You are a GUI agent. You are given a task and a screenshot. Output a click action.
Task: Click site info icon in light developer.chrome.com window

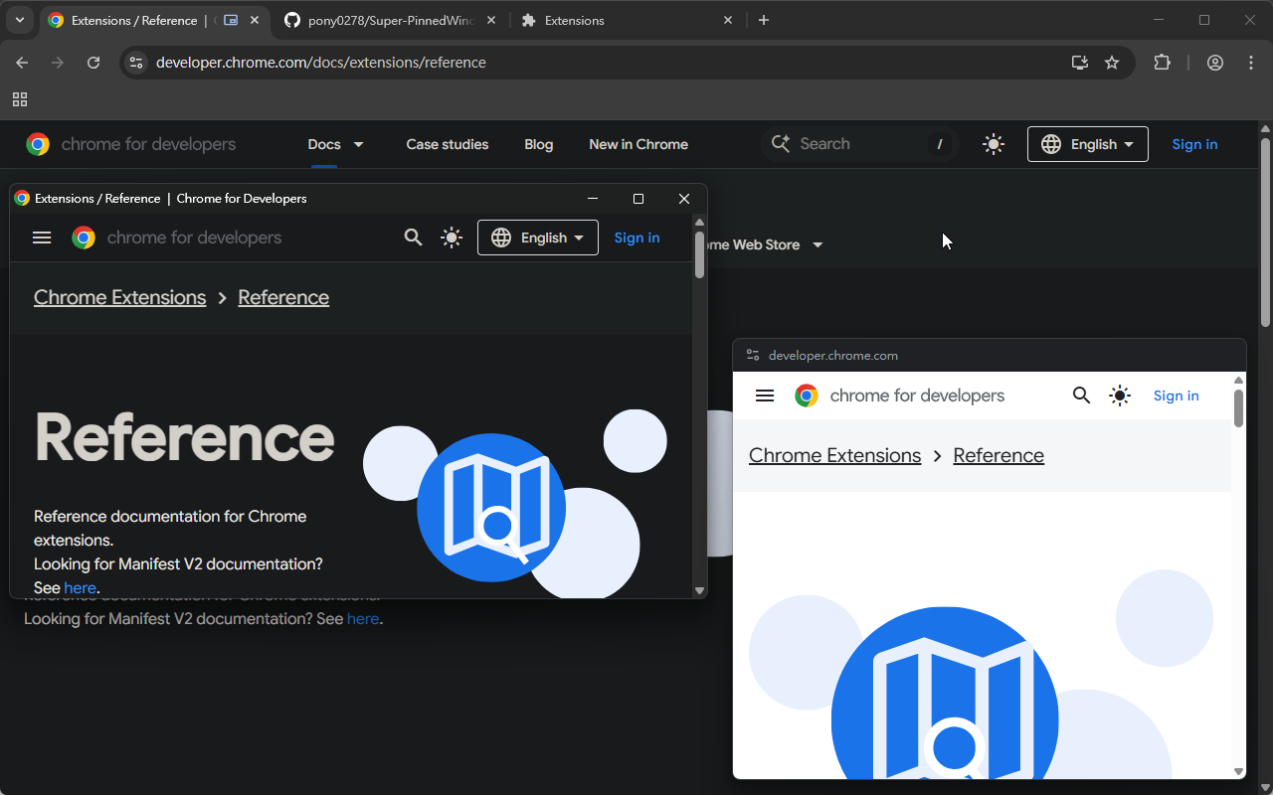(753, 355)
